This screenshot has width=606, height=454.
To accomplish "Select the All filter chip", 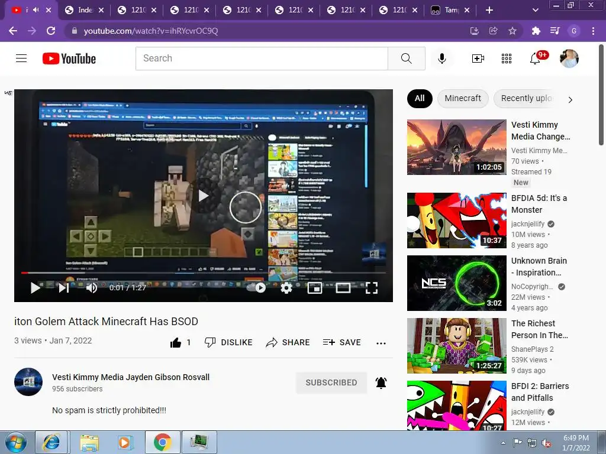I will click(x=420, y=99).
